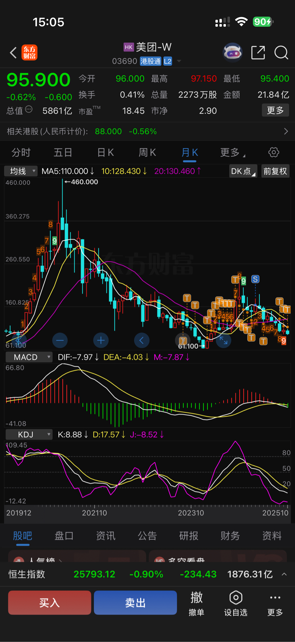Open the 研报 tab

(189, 536)
